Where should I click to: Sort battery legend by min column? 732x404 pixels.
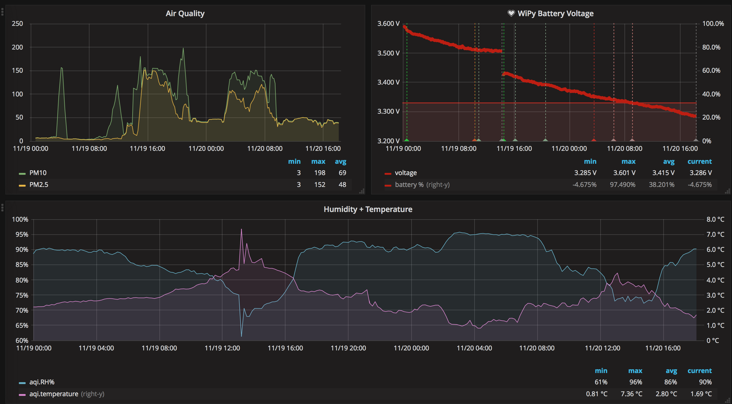click(590, 161)
